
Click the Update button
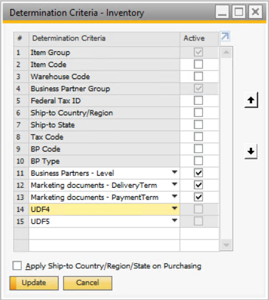click(x=34, y=283)
